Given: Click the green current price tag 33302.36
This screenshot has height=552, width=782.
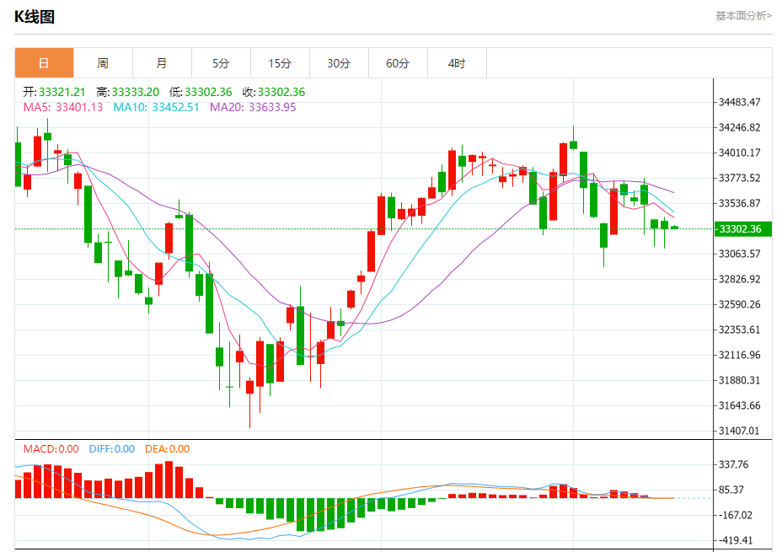Looking at the screenshot, I should tap(742, 229).
